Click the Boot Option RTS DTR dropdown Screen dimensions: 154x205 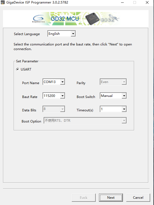(85, 120)
